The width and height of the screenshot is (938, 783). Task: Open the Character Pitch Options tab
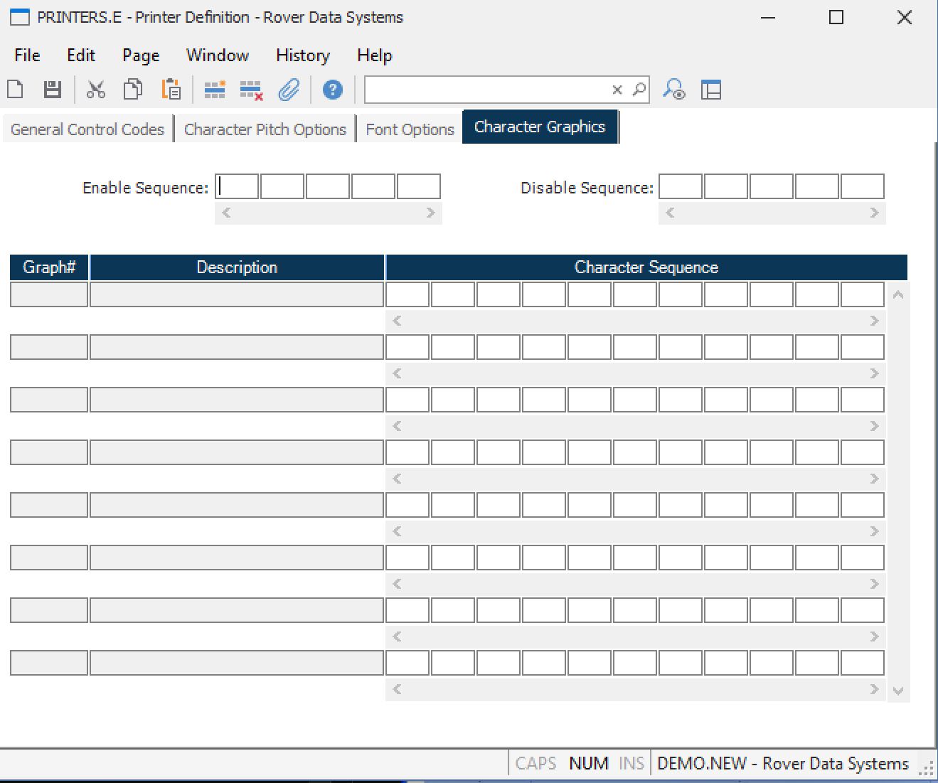click(x=265, y=129)
